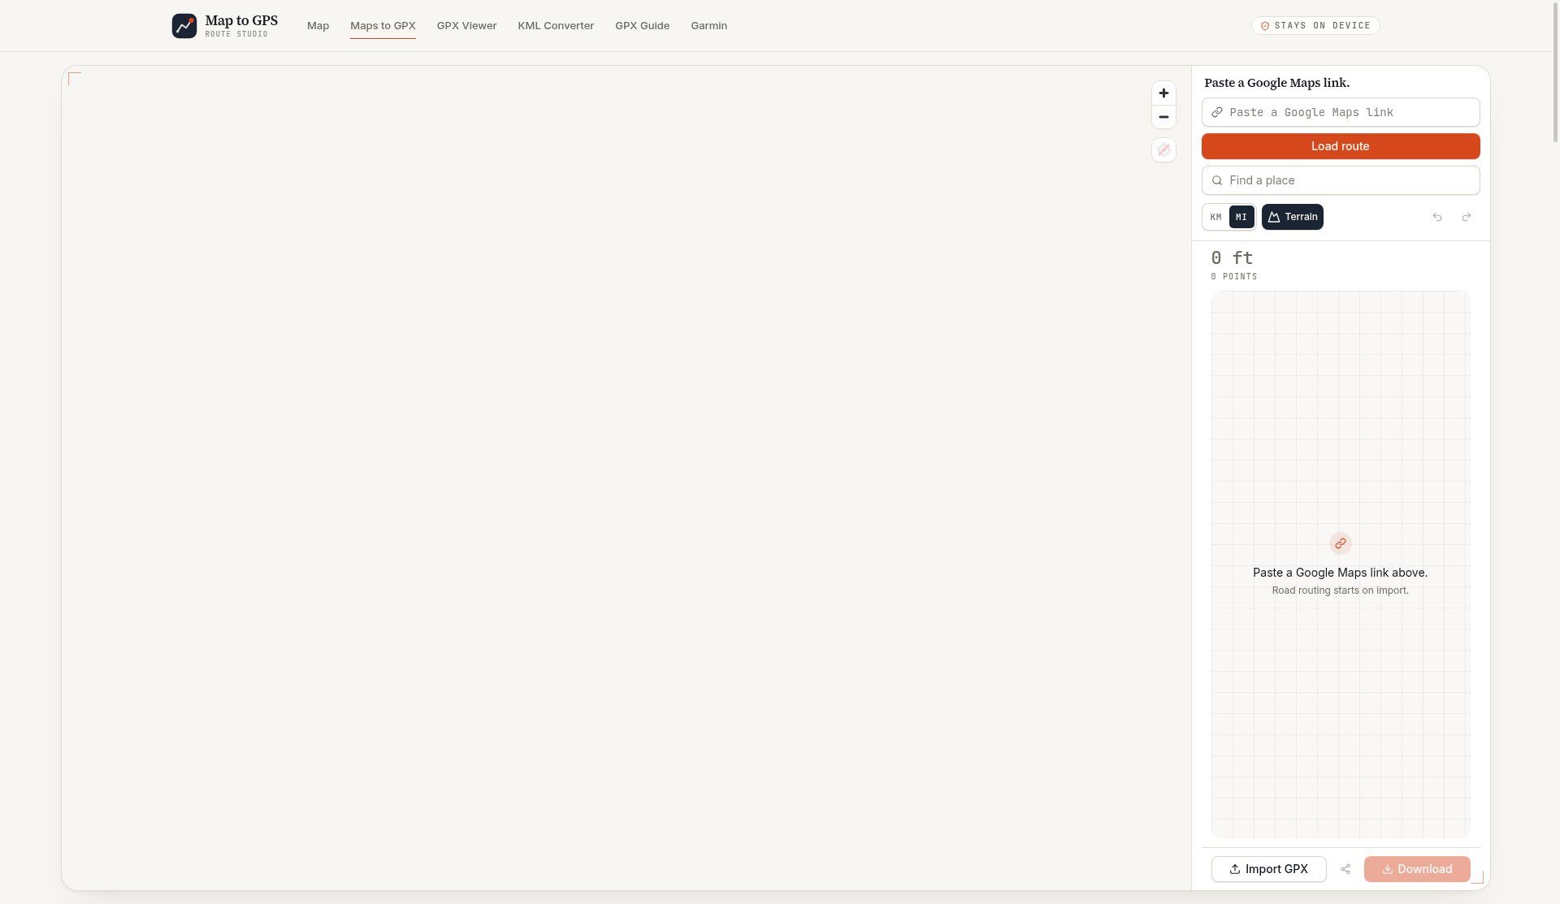Switch units to KM
This screenshot has height=904, width=1560.
click(1215, 217)
